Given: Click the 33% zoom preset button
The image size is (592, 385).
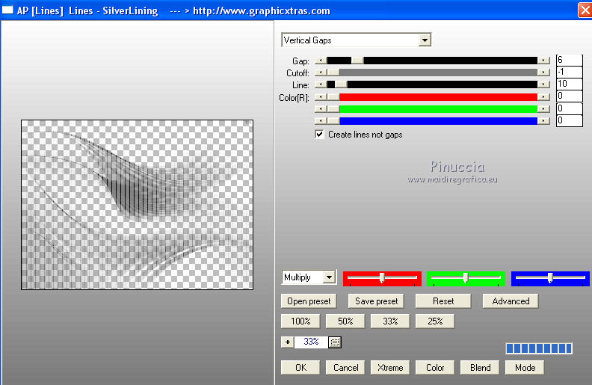Looking at the screenshot, I should coord(390,321).
